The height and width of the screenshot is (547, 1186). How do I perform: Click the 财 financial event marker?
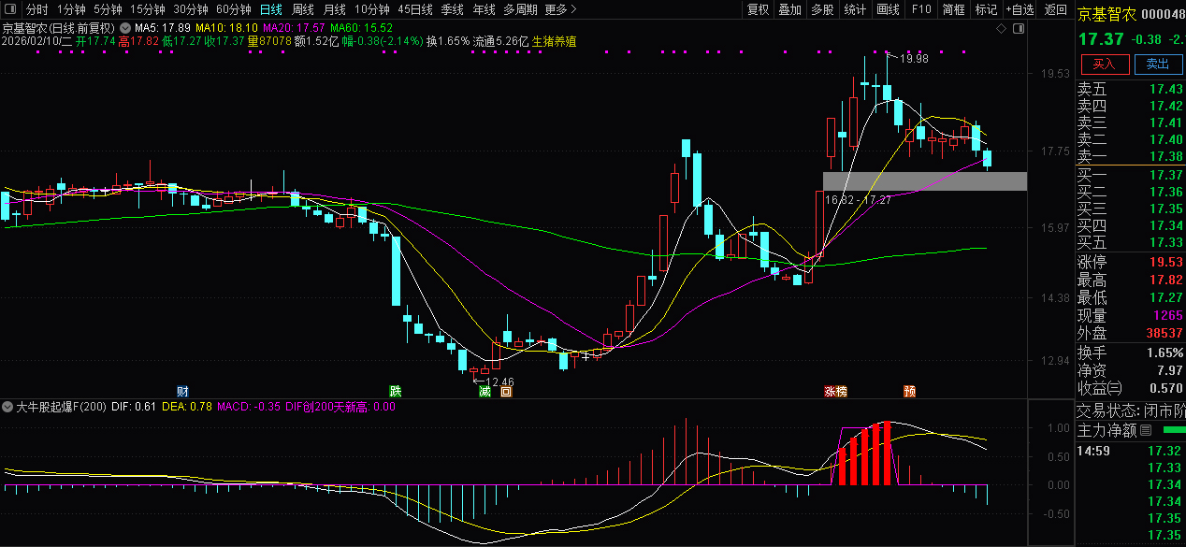tap(182, 391)
